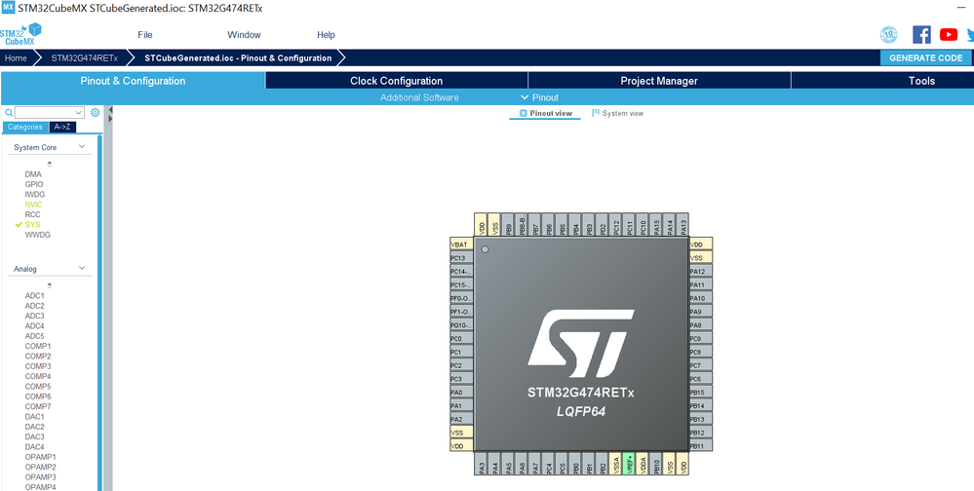Click the PC9 pin on chip
This screenshot has width=974, height=491.
pyautogui.click(x=701, y=338)
